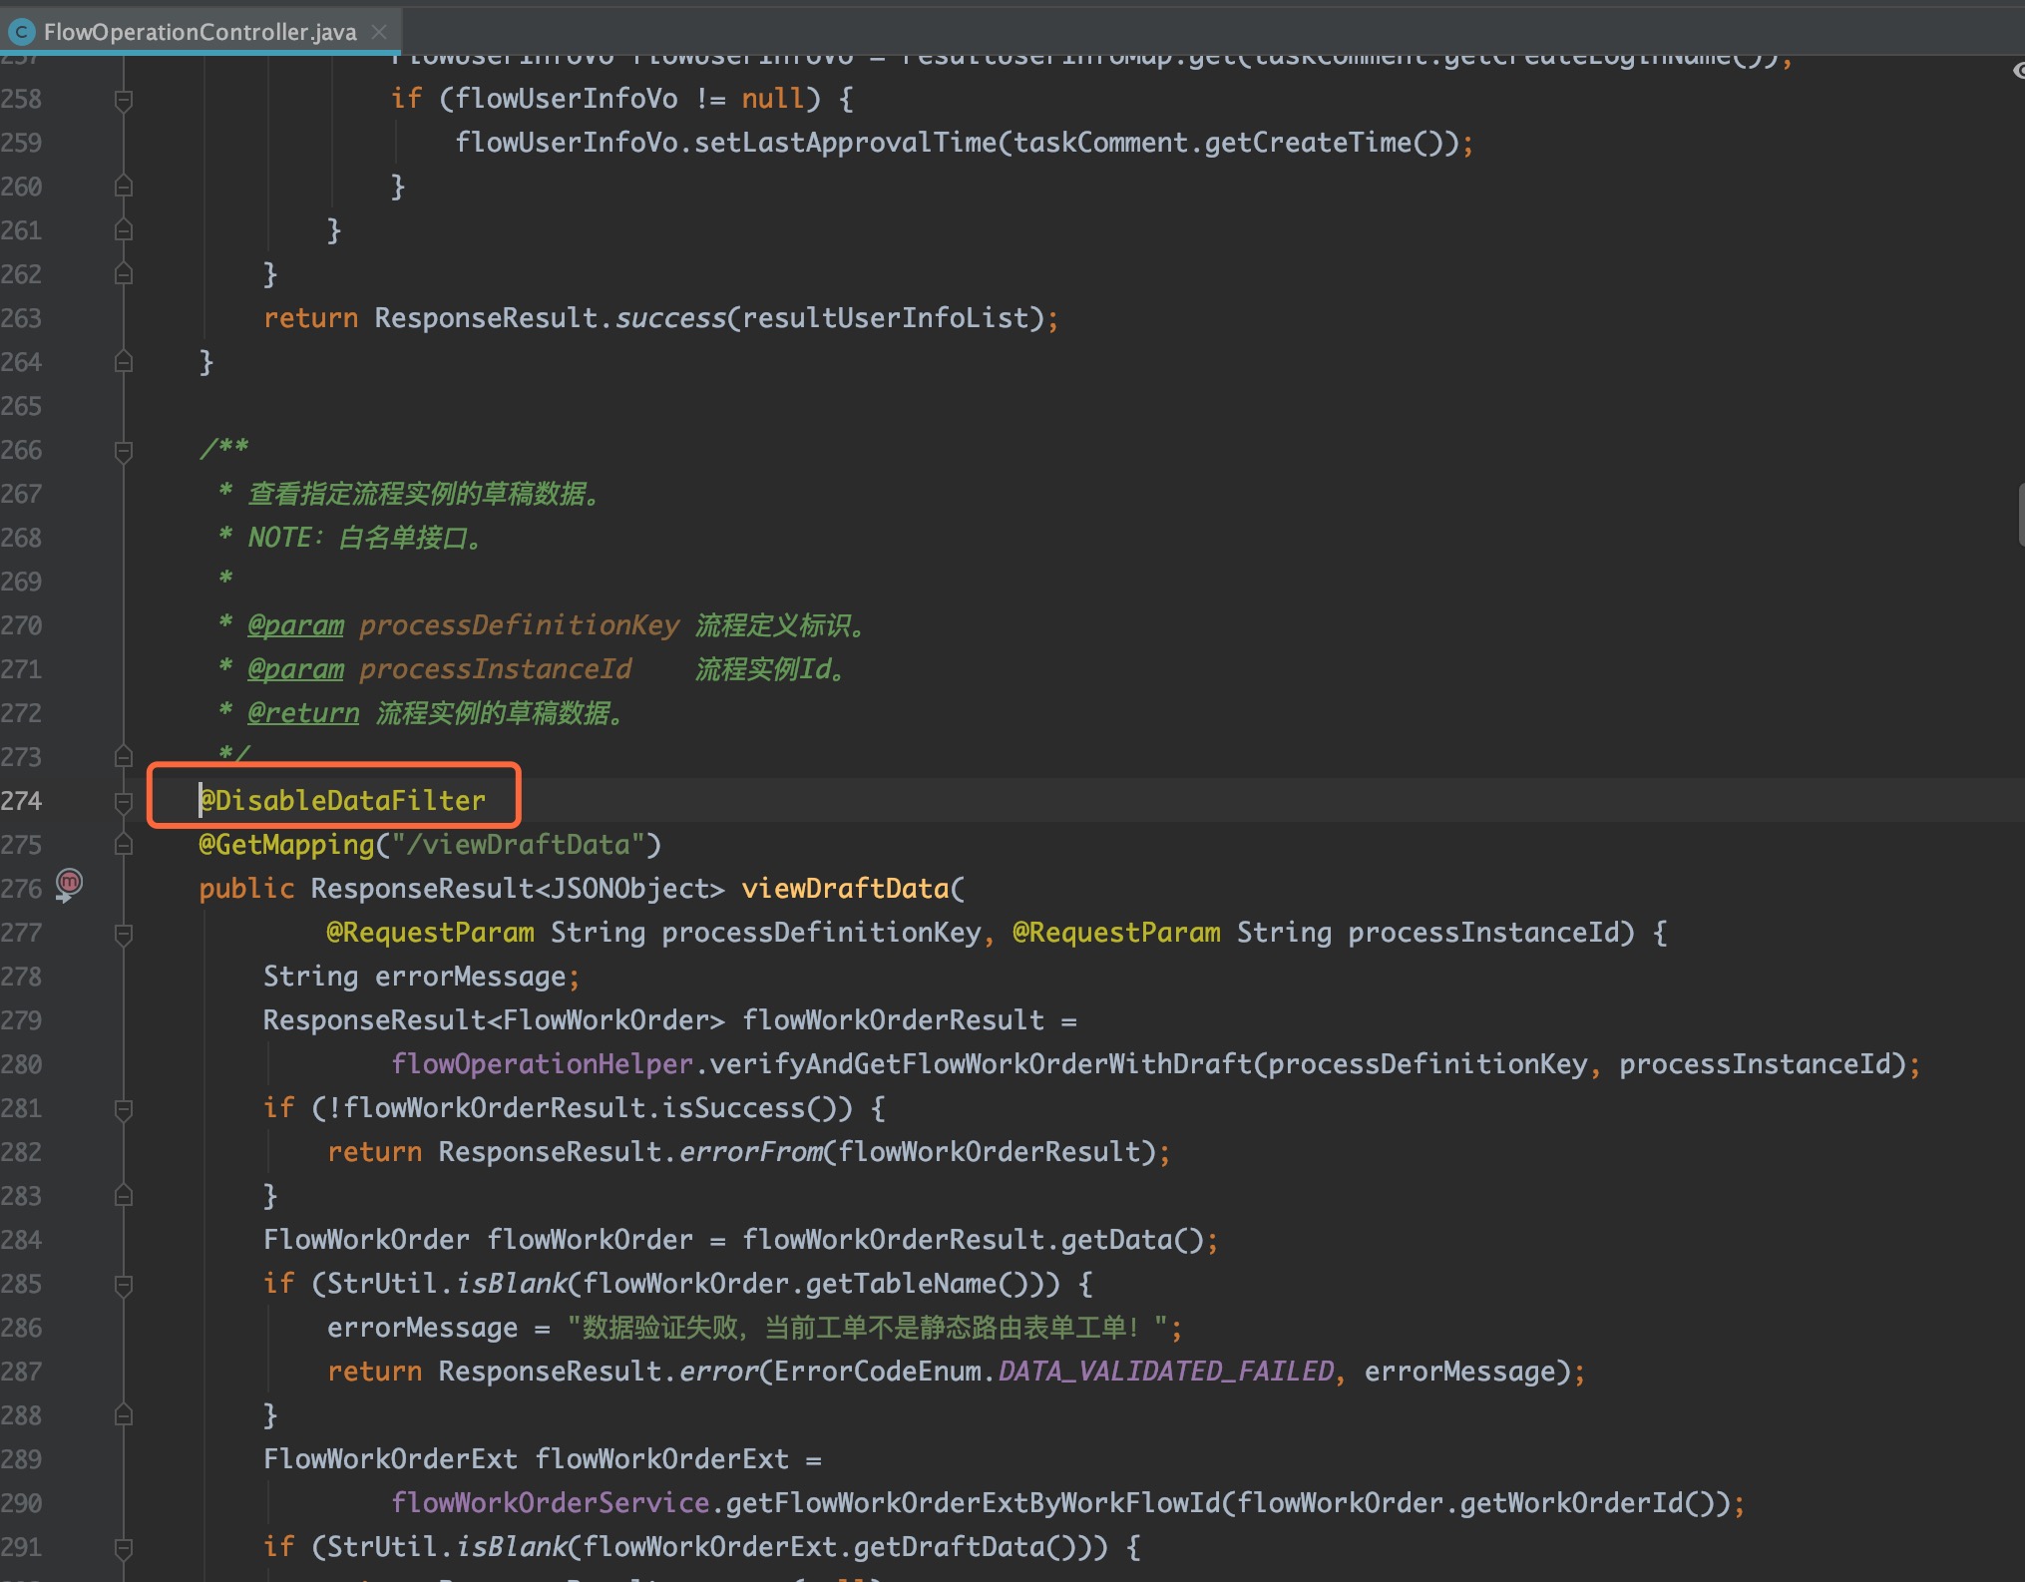Image resolution: width=2025 pixels, height=1582 pixels.
Task: Click line number 274 in the gutter
Action: pos(22,801)
